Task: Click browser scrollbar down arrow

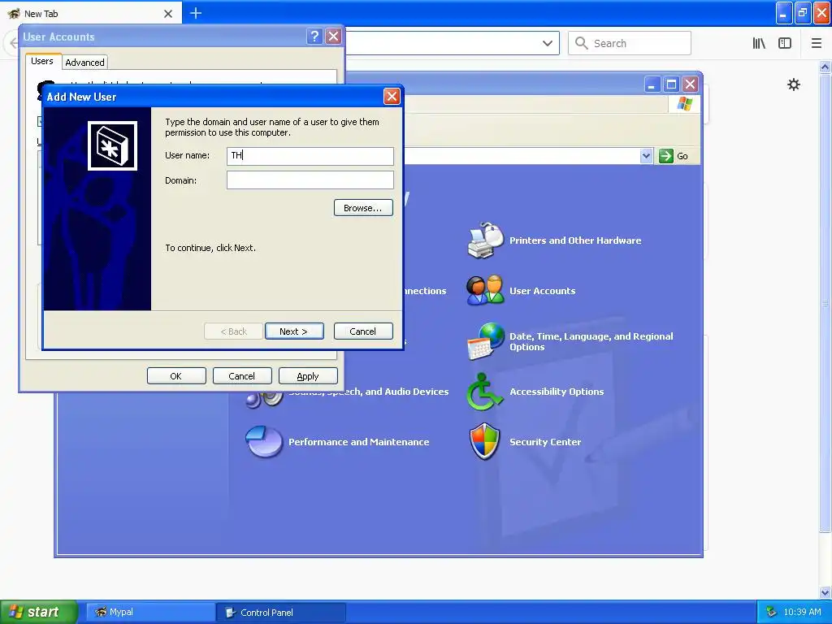Action: coord(825,592)
